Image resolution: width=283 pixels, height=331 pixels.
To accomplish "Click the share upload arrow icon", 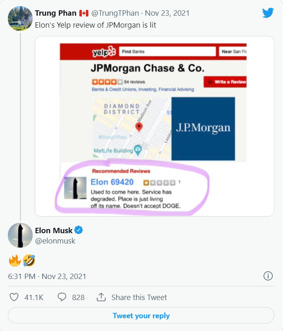I will 101,297.
